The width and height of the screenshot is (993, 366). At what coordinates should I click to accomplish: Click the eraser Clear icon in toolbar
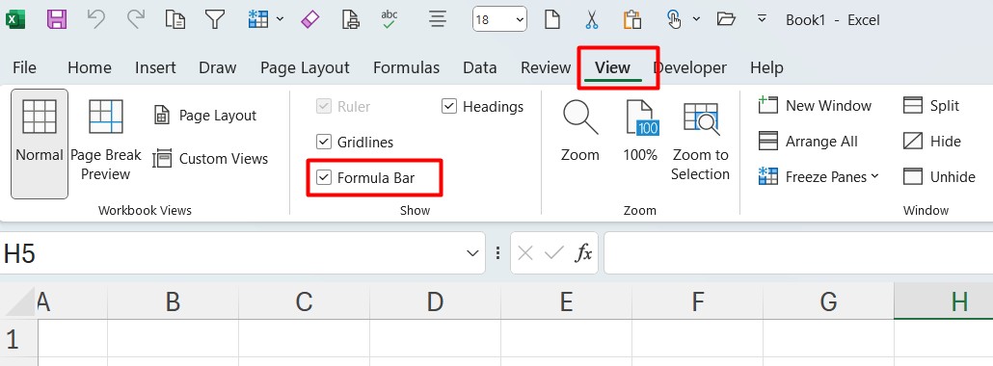(x=311, y=19)
